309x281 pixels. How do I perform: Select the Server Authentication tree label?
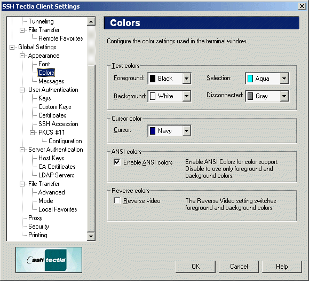(56, 150)
